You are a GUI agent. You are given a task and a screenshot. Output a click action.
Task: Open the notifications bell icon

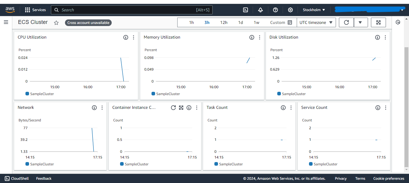point(260,10)
